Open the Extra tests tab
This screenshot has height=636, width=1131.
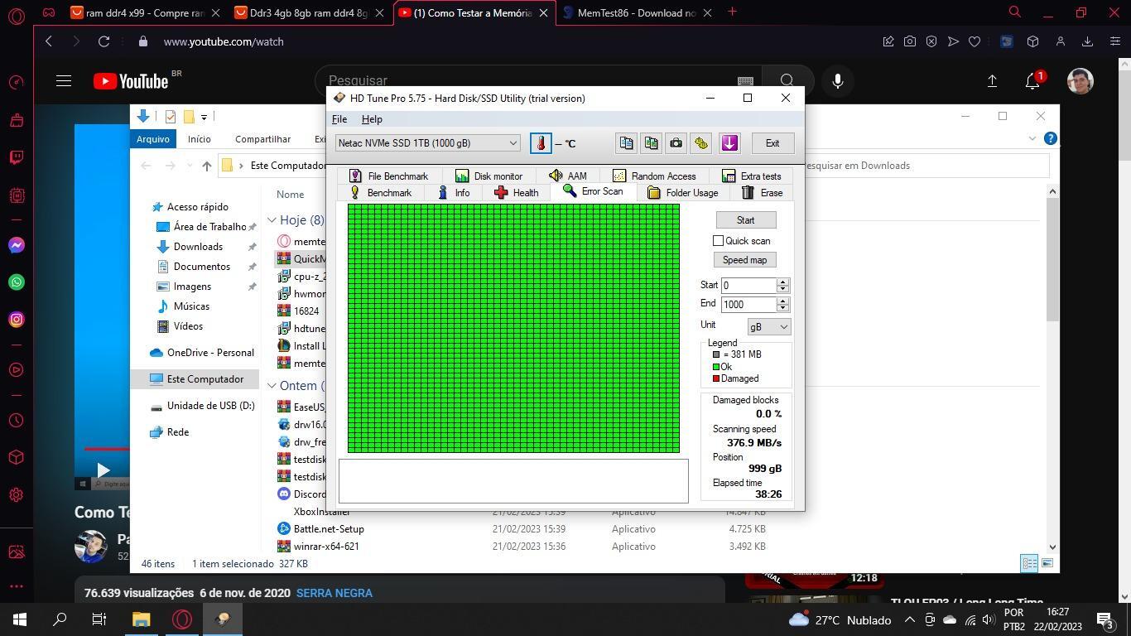[752, 176]
